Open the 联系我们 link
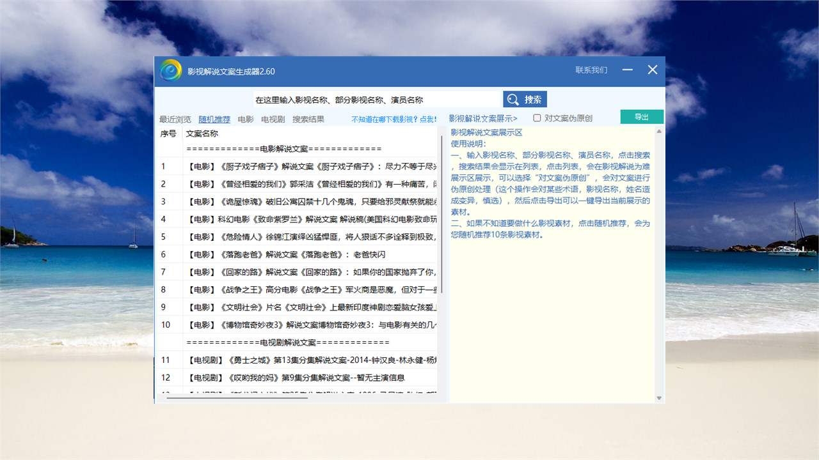Viewport: 819px width, 460px height. pos(591,70)
